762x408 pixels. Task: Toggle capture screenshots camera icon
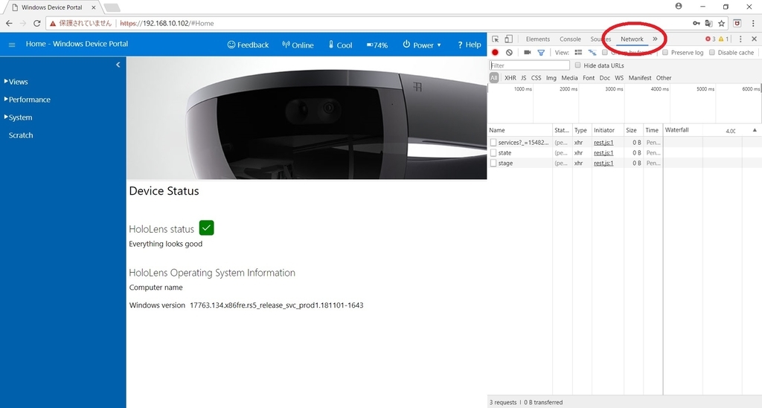(x=528, y=53)
